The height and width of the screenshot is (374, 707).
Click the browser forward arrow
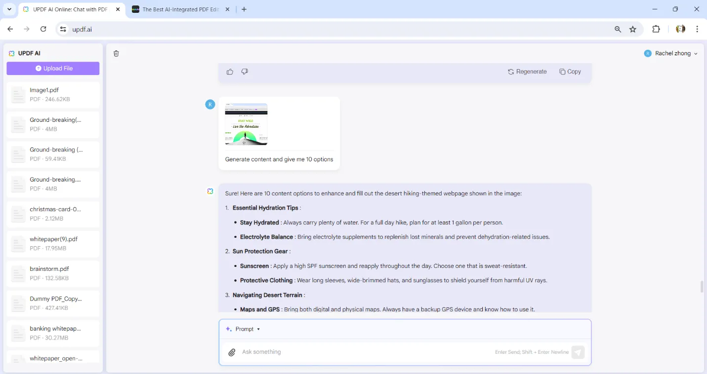(27, 29)
